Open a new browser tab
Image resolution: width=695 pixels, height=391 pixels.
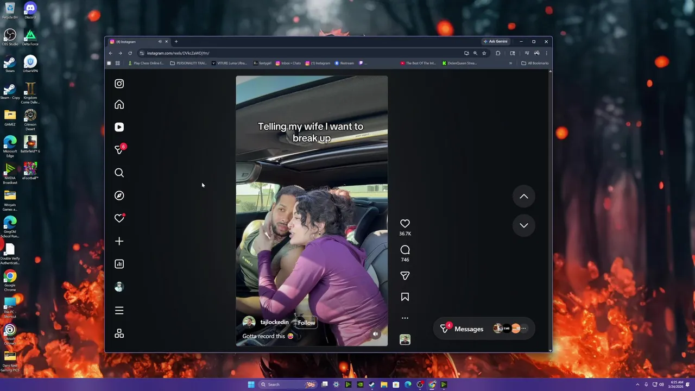coord(176,42)
